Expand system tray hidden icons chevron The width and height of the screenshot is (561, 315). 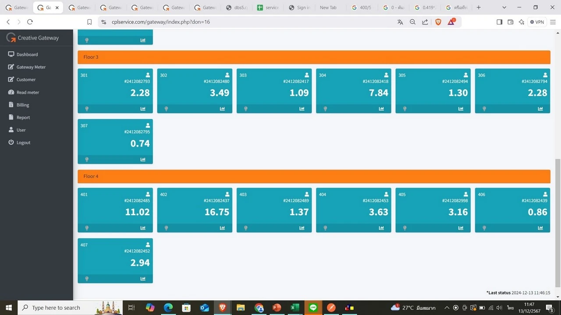pyautogui.click(x=447, y=308)
